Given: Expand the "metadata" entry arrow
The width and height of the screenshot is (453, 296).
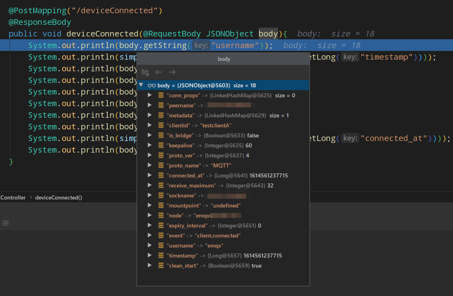Looking at the screenshot, I should 150,115.
